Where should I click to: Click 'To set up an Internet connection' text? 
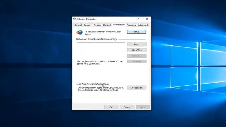click(x=103, y=33)
